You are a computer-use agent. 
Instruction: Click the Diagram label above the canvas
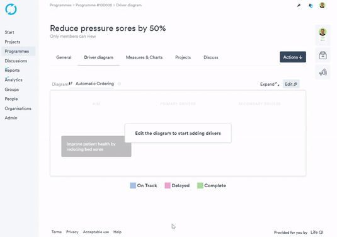tap(60, 84)
